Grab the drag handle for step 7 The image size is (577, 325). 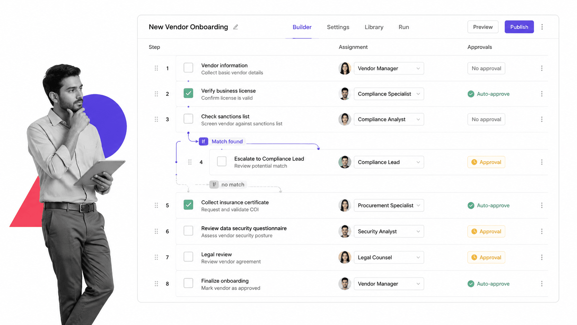[x=156, y=257]
